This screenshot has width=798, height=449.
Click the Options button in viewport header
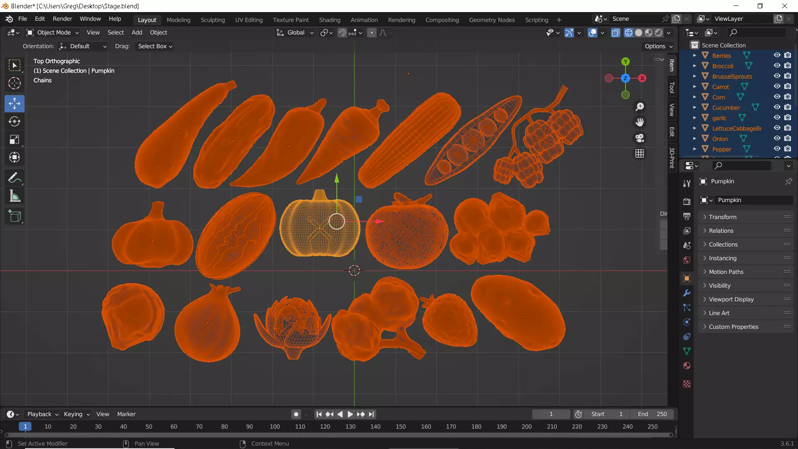[x=658, y=46]
